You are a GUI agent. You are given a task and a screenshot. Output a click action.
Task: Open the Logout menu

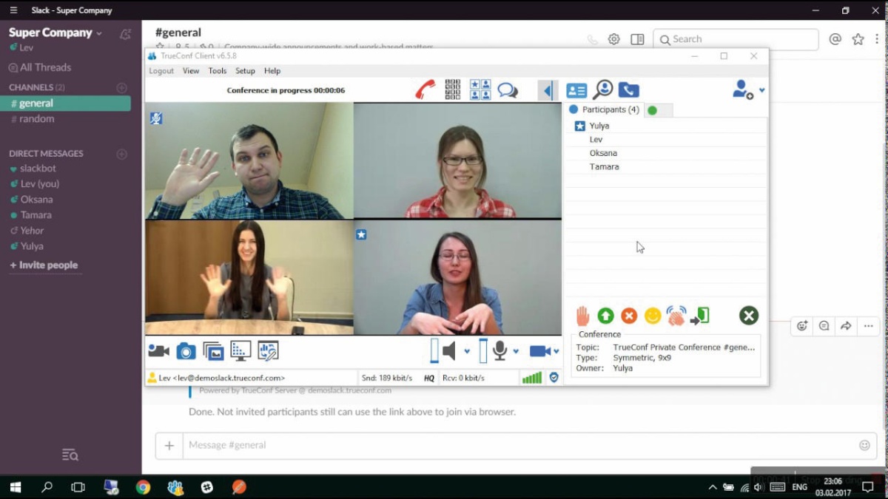(161, 71)
